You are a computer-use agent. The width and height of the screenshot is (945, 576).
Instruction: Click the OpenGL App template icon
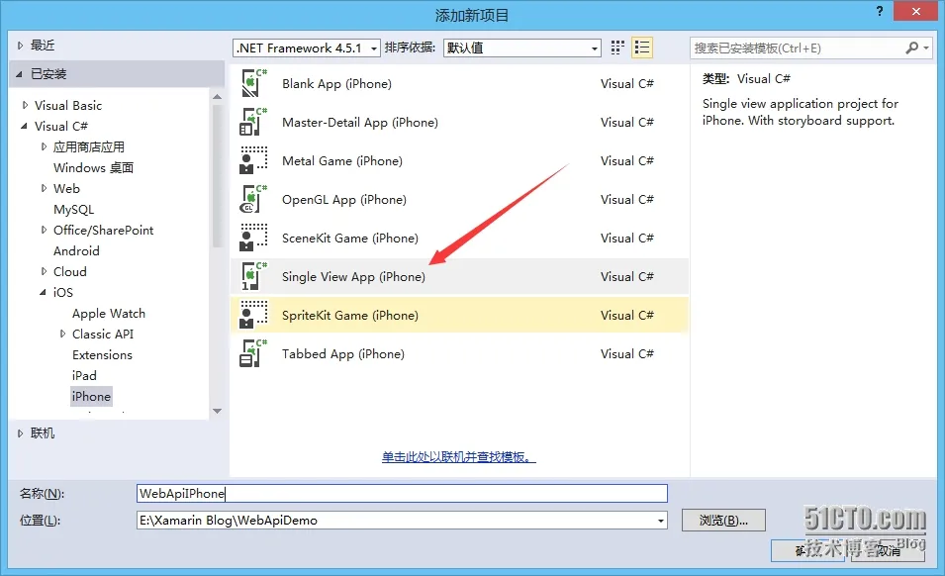(253, 199)
